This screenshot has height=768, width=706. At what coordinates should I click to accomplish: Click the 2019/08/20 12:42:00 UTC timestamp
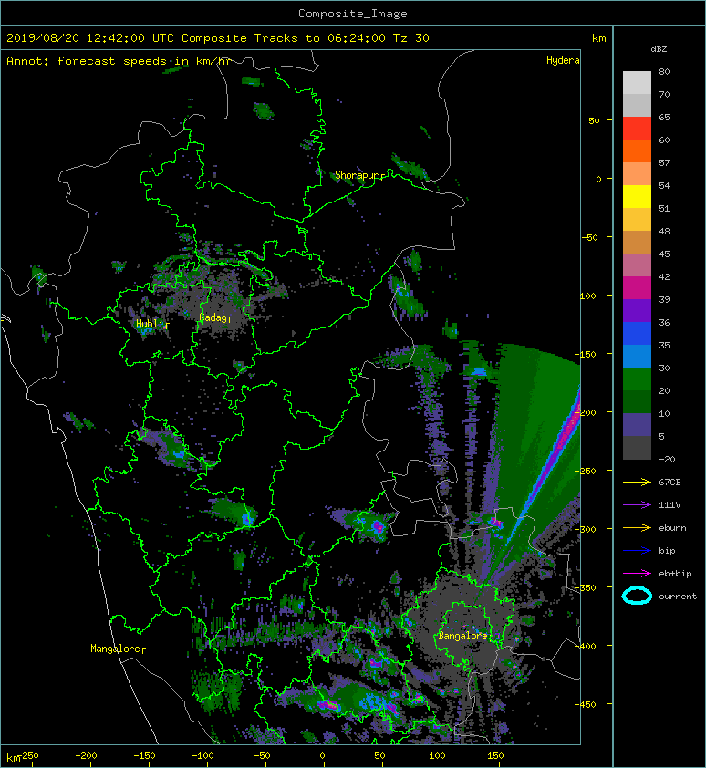[90, 38]
